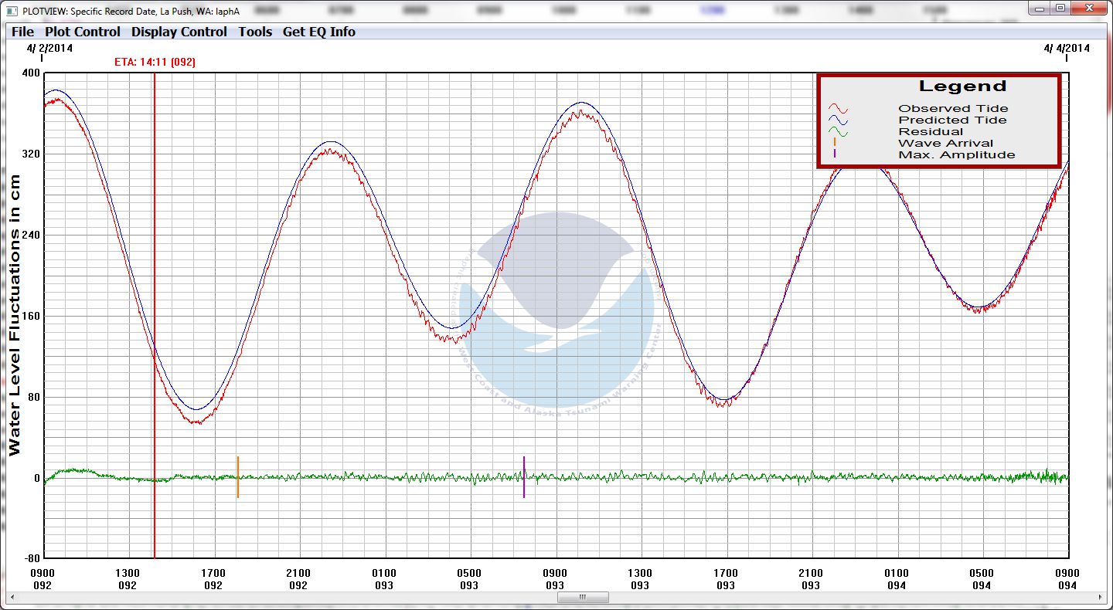1113x610 pixels.
Task: Click the horizontal scrollbar thumb
Action: 583,597
